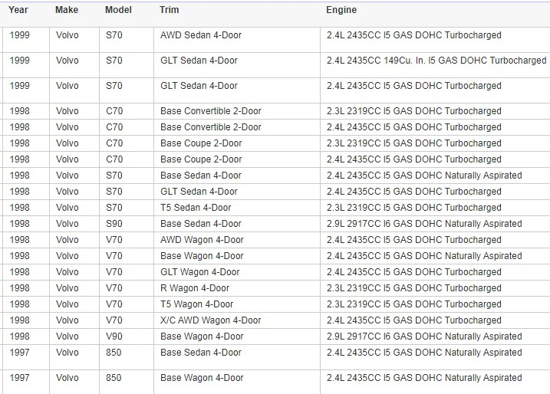Click engine cell in AWD Wagon row
Image resolution: width=550 pixels, height=394 pixels.
click(414, 240)
